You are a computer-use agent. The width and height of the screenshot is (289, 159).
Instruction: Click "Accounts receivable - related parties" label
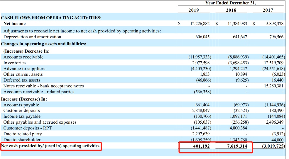coord(39,92)
